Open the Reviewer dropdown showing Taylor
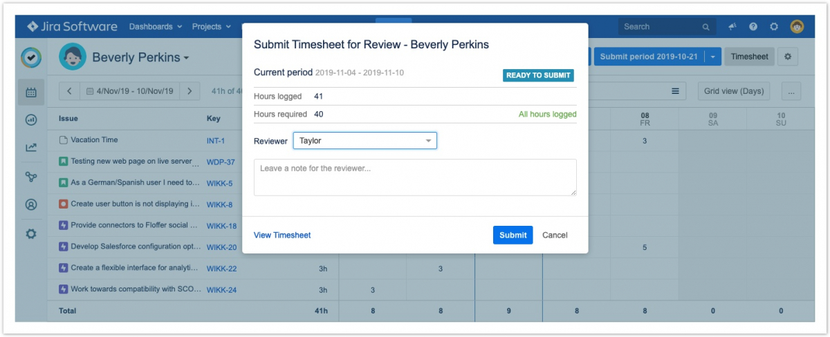 (x=365, y=141)
